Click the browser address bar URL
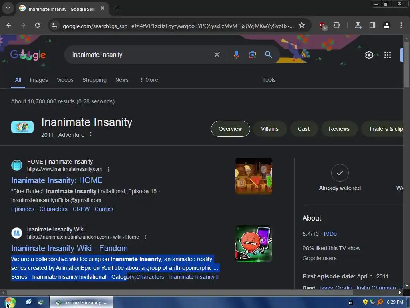Image resolution: width=410 pixels, height=308 pixels. click(x=178, y=26)
